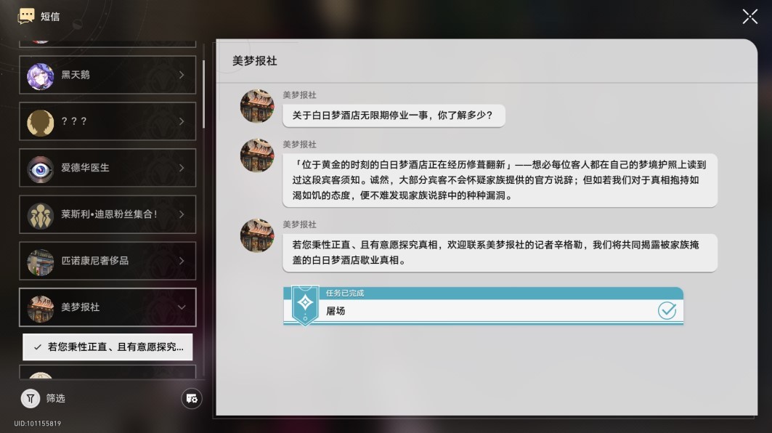Screen dimensions: 772x433
Task: Click the message settings gear icon bottom-right
Action: click(x=192, y=398)
